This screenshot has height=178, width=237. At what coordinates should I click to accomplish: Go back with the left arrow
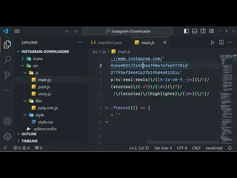pos(67,31)
